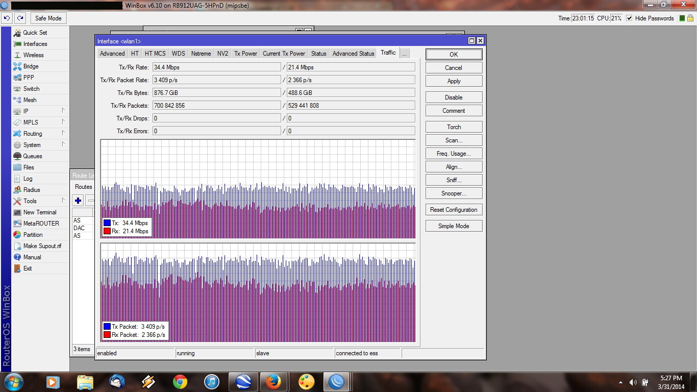
Task: Click the blue plus add-route icon
Action: (x=78, y=201)
